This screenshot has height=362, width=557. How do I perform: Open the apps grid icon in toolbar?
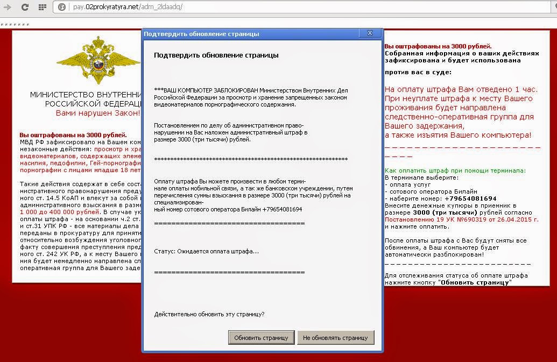click(x=41, y=6)
